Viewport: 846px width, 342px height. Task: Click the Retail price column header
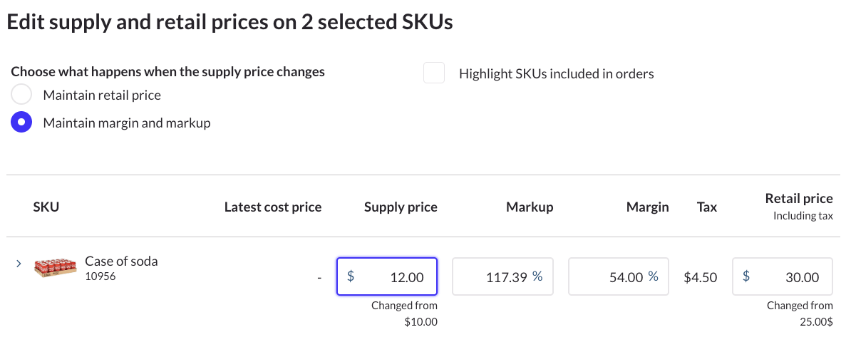tap(798, 199)
